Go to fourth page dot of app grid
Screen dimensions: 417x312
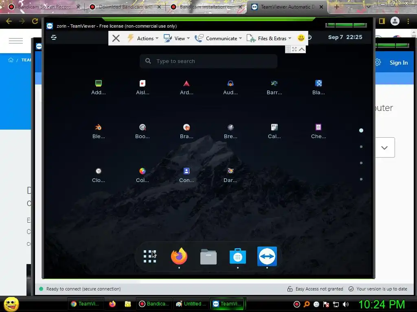coord(361,179)
